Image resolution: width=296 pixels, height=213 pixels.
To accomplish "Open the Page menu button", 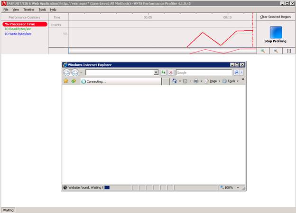I will (212, 81).
